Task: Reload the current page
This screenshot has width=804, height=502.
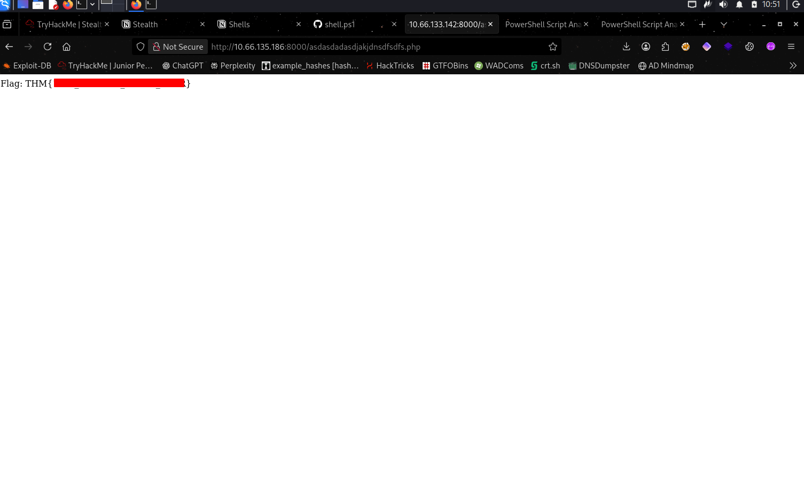Action: (48, 47)
